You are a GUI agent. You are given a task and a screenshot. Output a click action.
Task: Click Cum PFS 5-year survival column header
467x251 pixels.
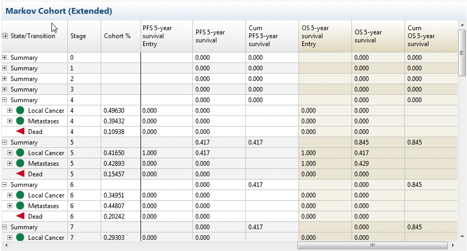[272, 36]
